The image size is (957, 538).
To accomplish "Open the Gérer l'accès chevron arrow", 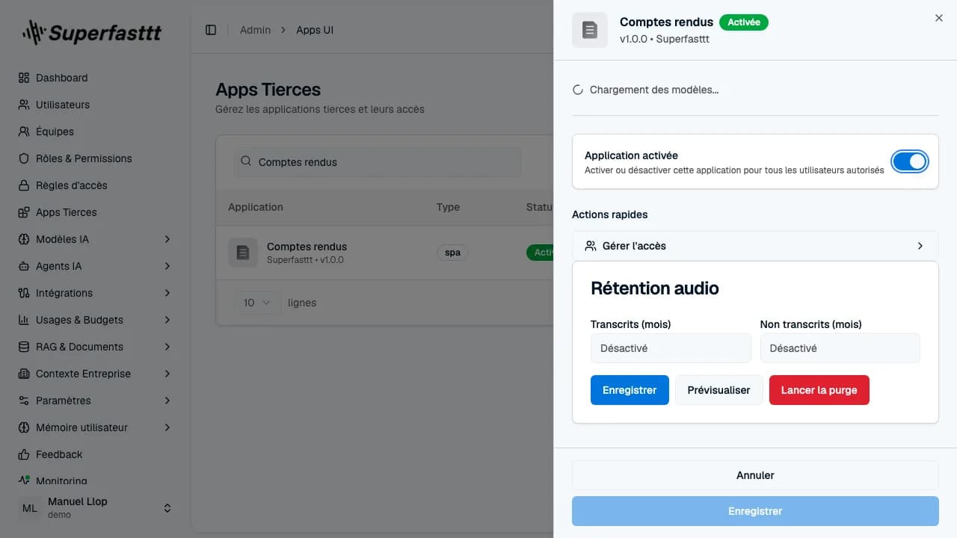I will pos(920,246).
